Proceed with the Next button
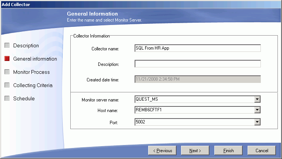Screen dimensions: 282x159 [195, 150]
